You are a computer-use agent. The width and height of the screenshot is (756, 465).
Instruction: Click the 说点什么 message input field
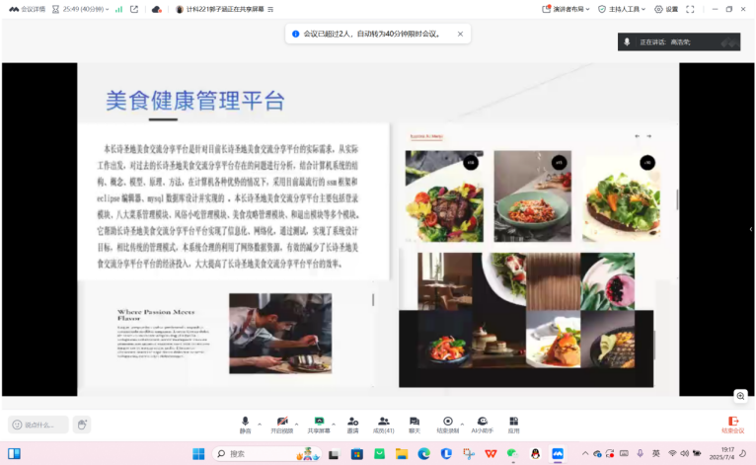[x=39, y=425]
